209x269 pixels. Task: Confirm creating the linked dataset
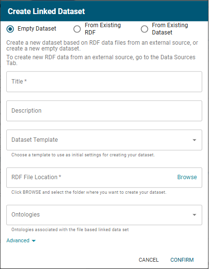pos(182,260)
